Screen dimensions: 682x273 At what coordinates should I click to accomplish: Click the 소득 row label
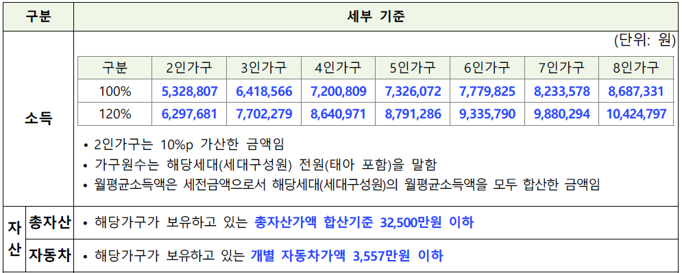pos(38,118)
